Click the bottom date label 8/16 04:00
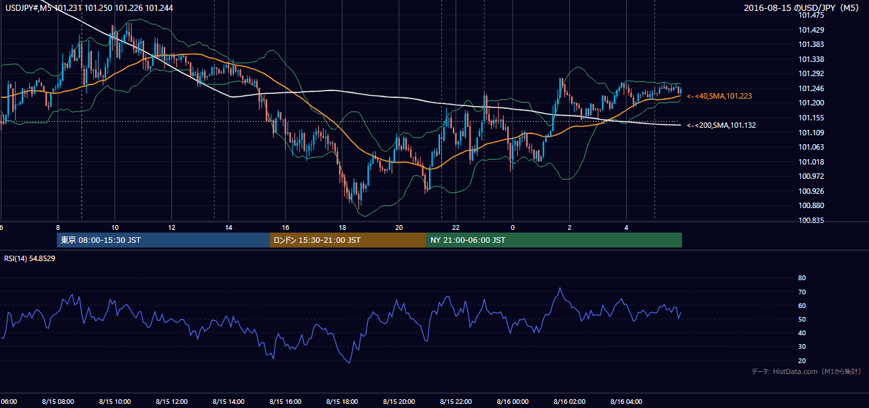The width and height of the screenshot is (869, 408). click(x=626, y=402)
